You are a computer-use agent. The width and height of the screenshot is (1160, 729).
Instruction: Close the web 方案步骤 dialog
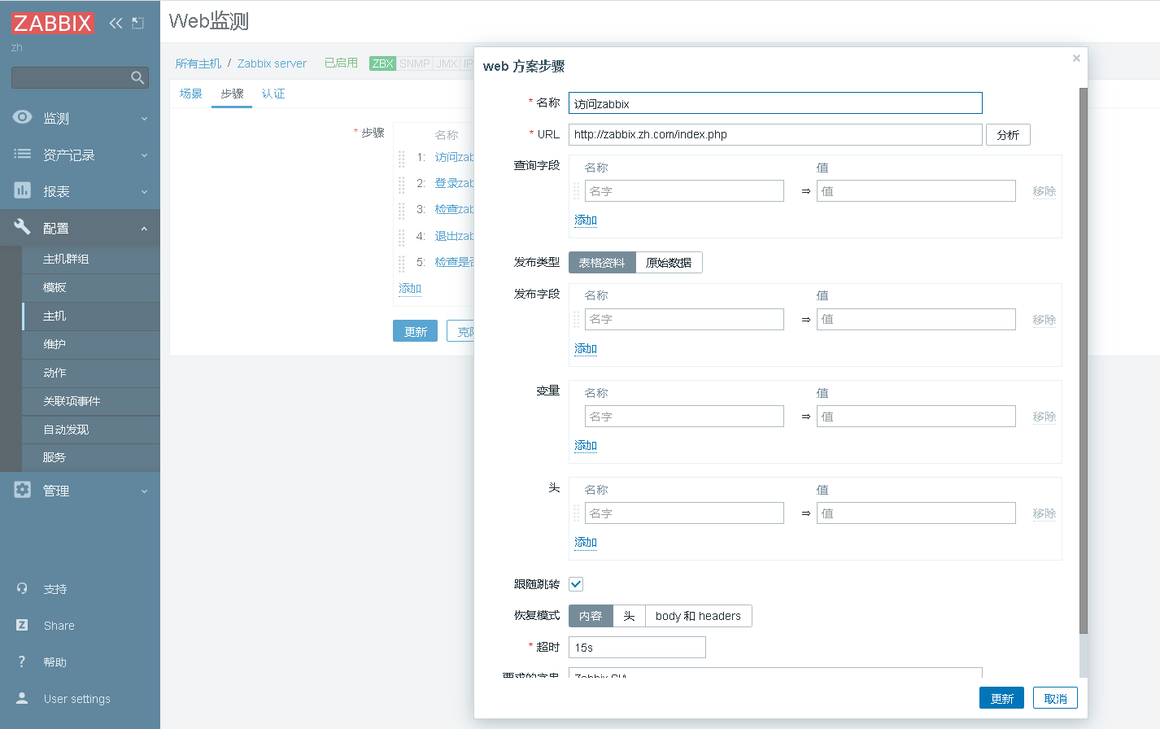point(1076,58)
